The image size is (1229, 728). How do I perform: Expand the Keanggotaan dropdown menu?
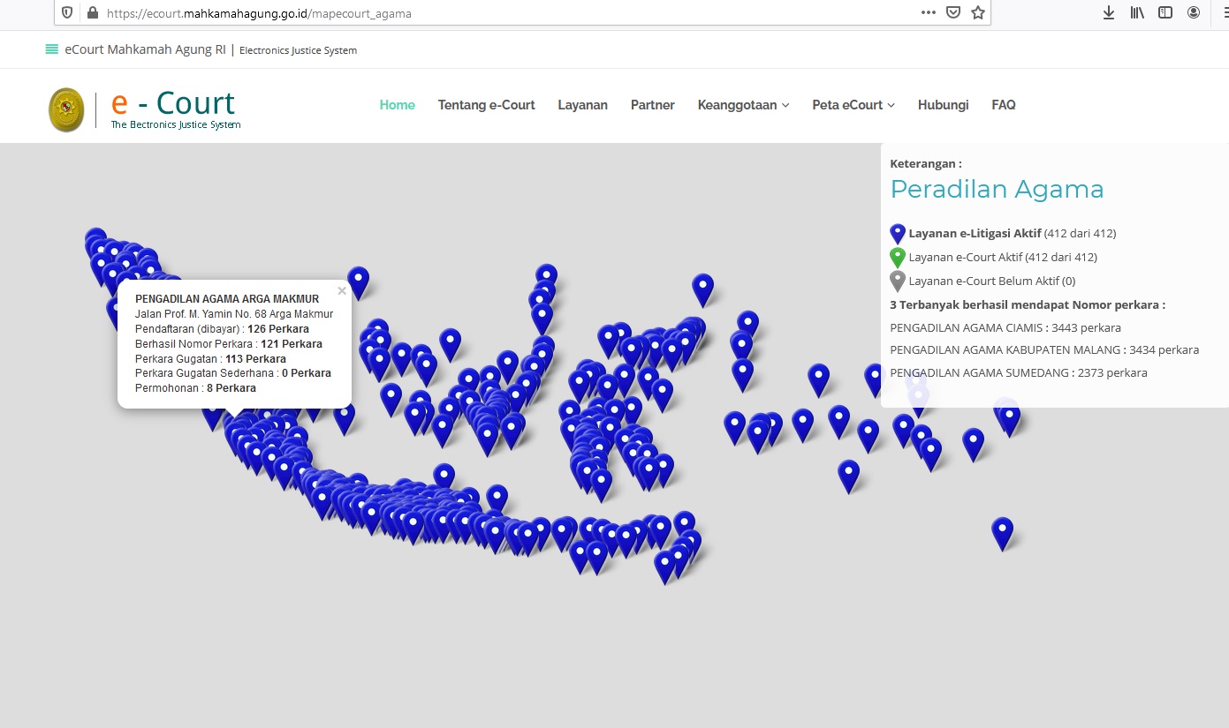743,105
